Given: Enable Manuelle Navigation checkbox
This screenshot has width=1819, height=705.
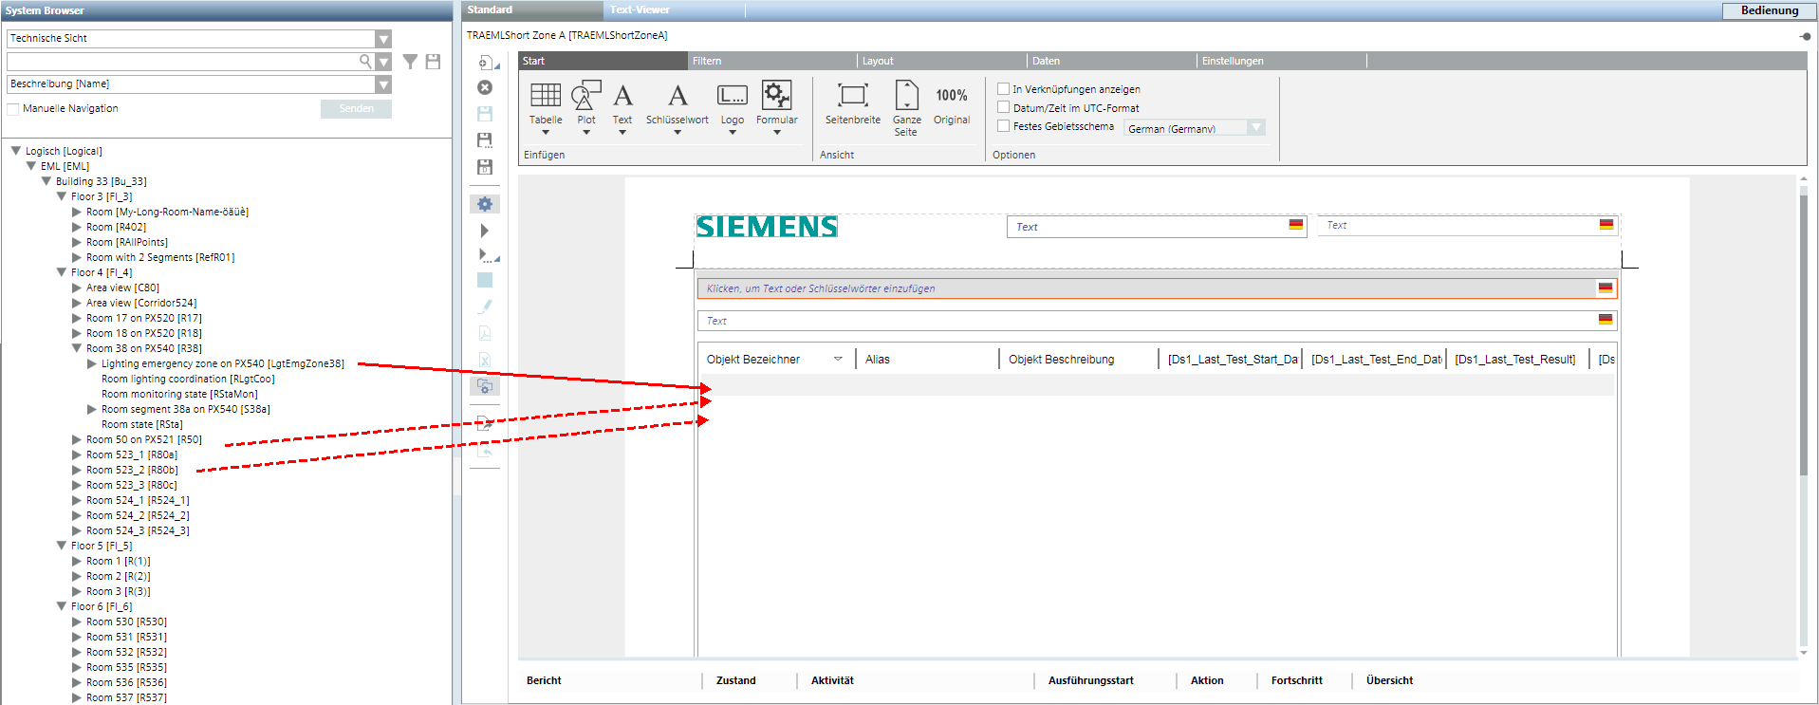Looking at the screenshot, I should (x=13, y=109).
